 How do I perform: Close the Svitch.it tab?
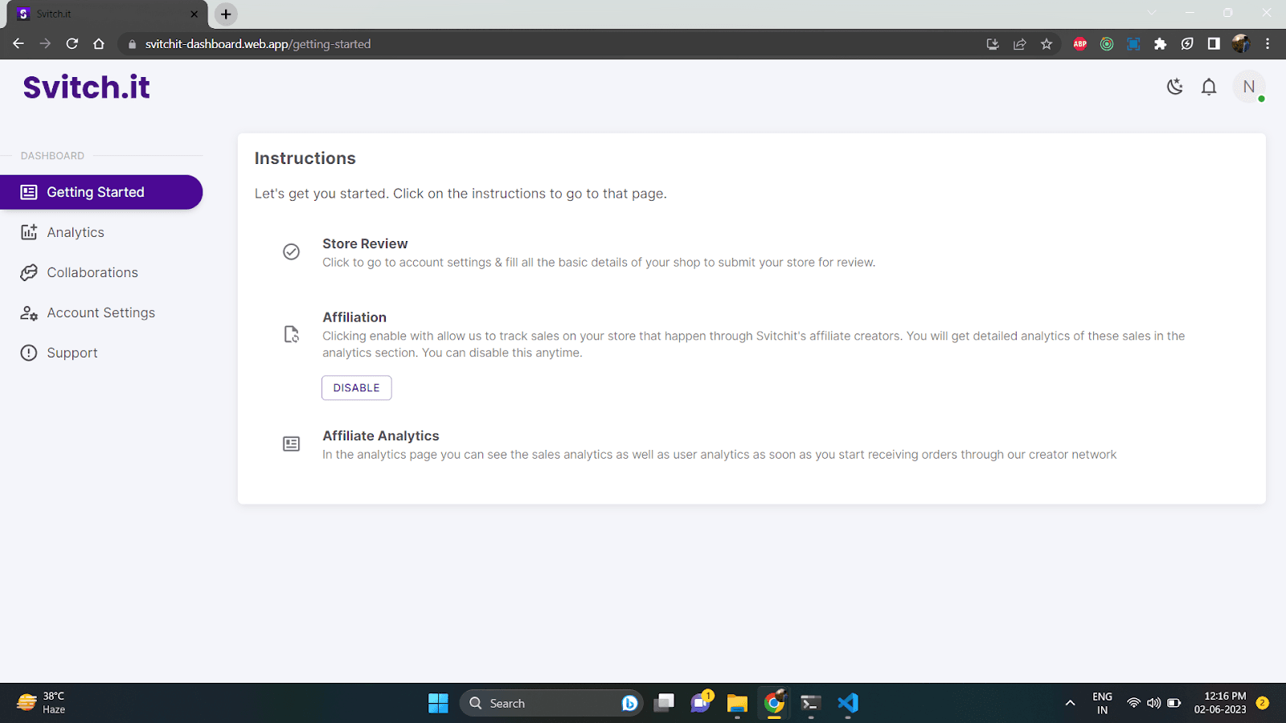[x=194, y=14]
